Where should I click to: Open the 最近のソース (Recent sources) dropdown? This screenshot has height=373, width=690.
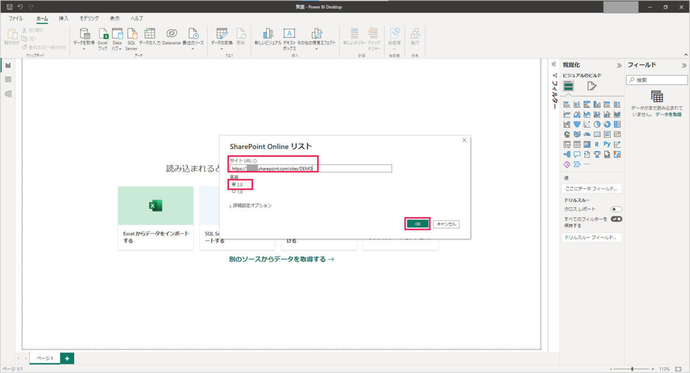[193, 39]
